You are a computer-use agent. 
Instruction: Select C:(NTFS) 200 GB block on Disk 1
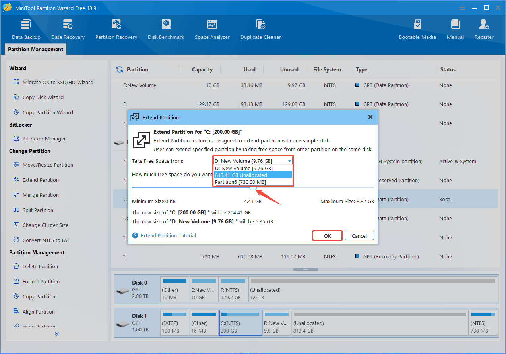(240, 323)
